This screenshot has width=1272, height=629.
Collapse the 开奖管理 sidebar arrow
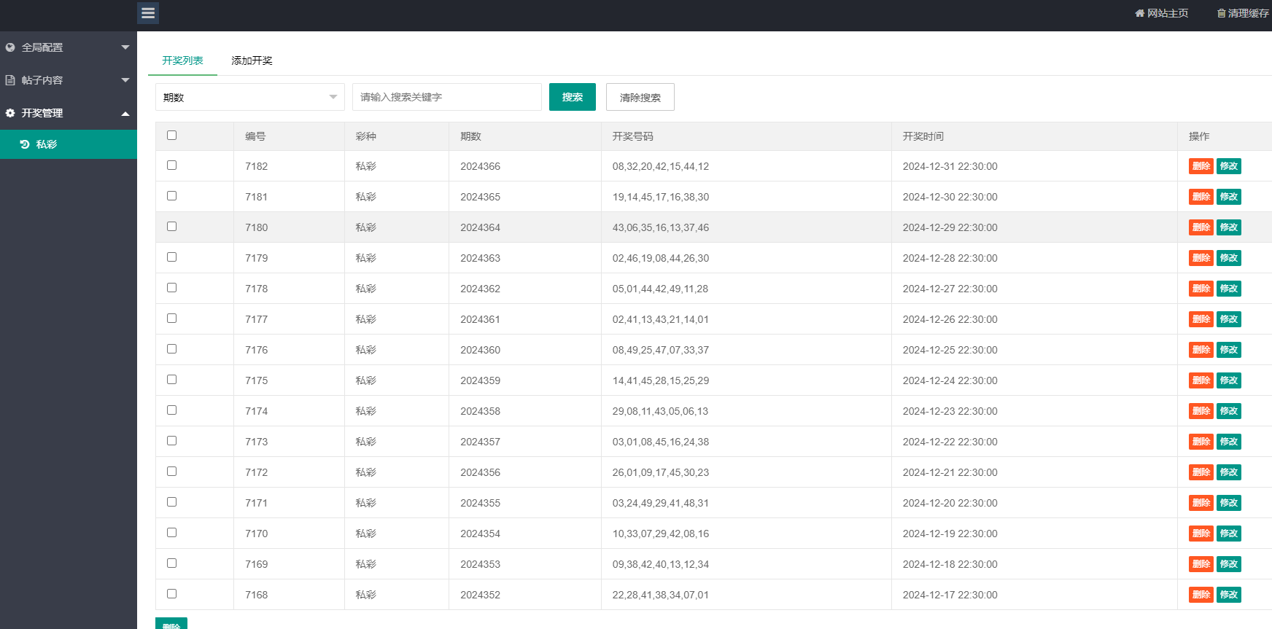click(x=125, y=114)
